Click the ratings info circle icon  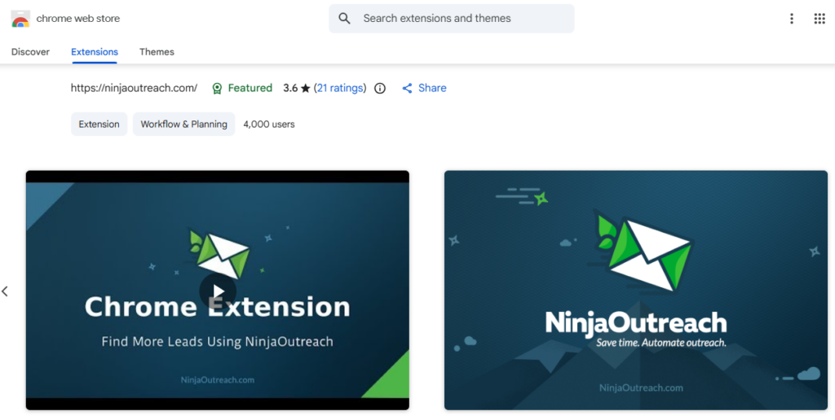380,88
